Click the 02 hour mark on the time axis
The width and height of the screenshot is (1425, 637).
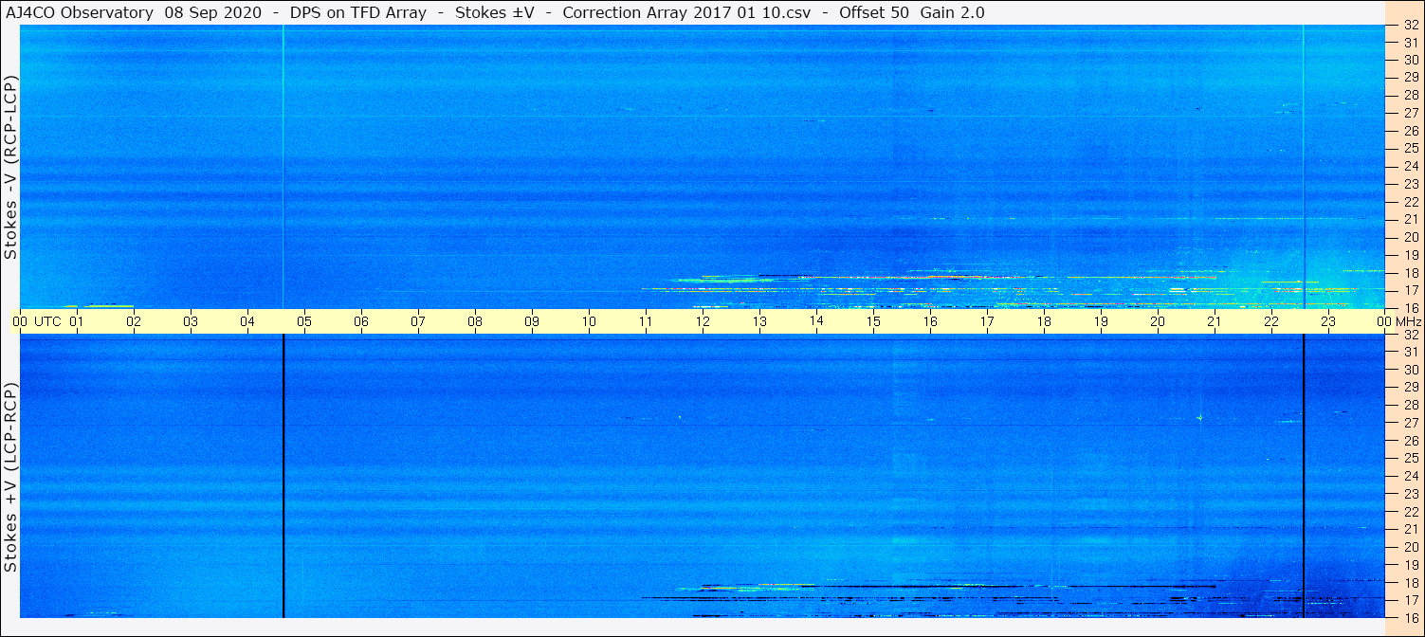[134, 321]
